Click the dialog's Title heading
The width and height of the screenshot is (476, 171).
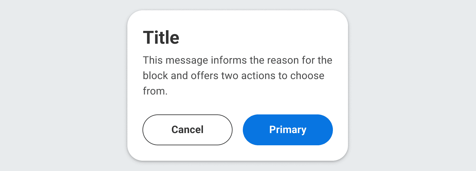tap(161, 38)
